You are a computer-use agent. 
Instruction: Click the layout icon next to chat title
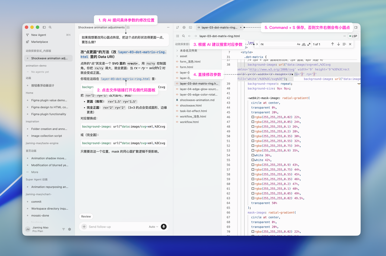[128, 27]
